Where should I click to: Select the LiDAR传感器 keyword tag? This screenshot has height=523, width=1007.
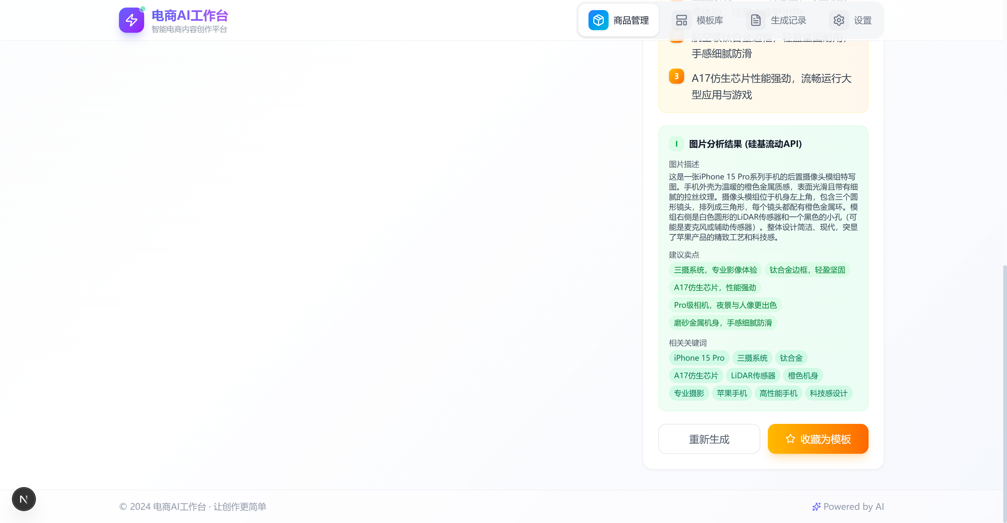753,376
